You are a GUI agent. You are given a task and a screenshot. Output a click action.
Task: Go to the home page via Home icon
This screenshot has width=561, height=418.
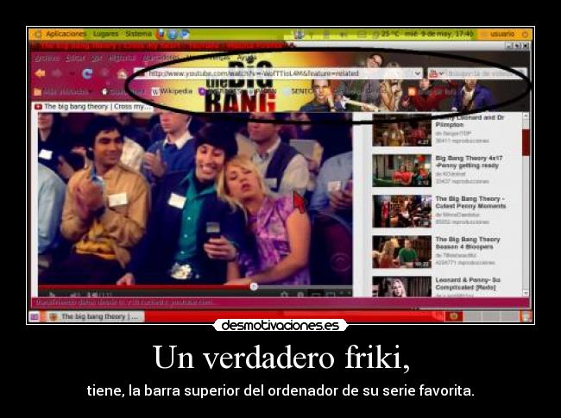click(x=122, y=74)
